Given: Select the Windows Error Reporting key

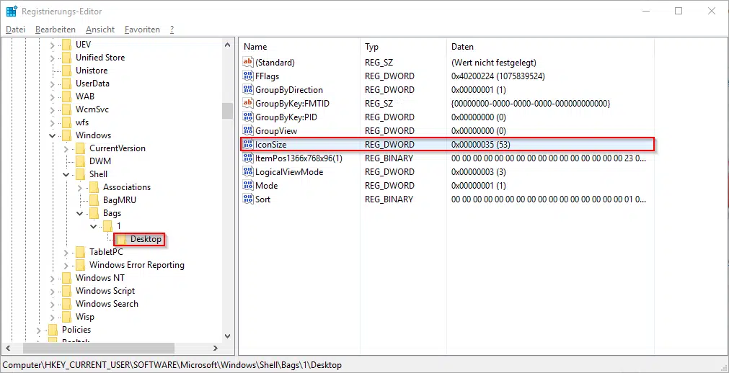Looking at the screenshot, I should [136, 265].
